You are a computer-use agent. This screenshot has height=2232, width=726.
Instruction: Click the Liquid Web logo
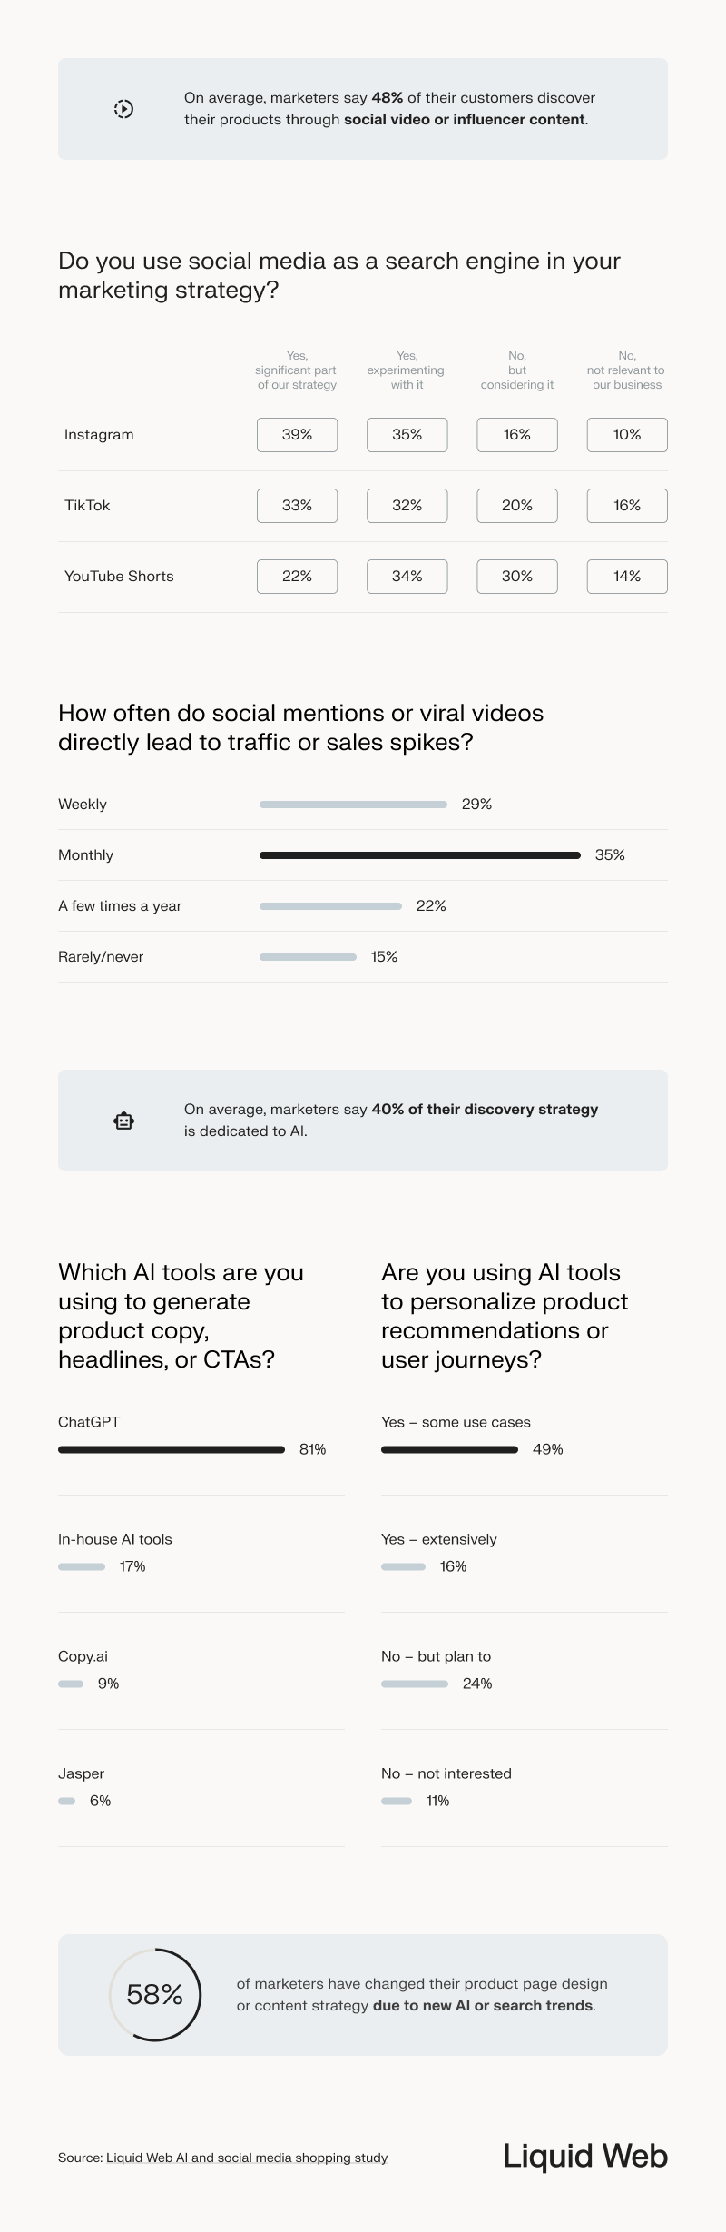tap(585, 2156)
